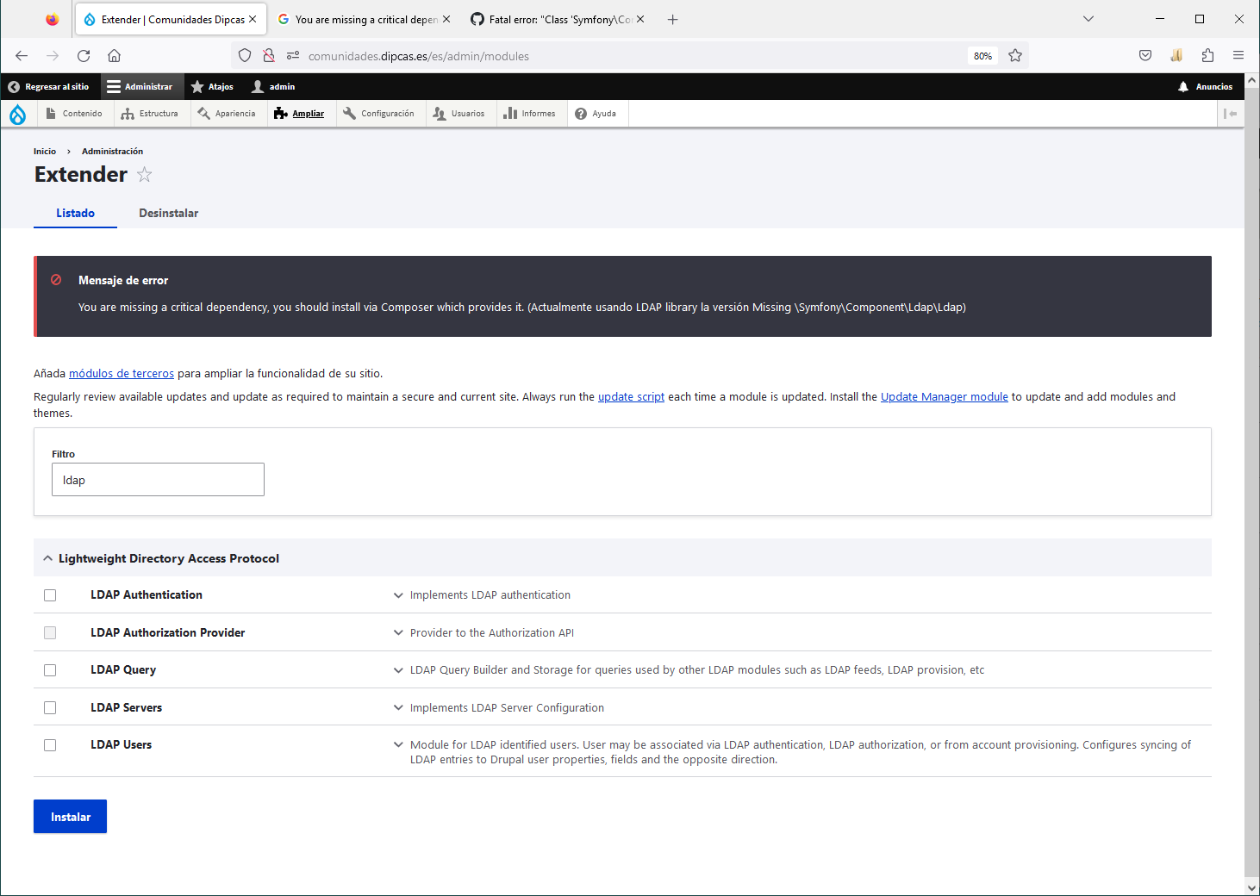1260x896 pixels.
Task: Open the Firefox hamburger menu
Action: click(1238, 56)
